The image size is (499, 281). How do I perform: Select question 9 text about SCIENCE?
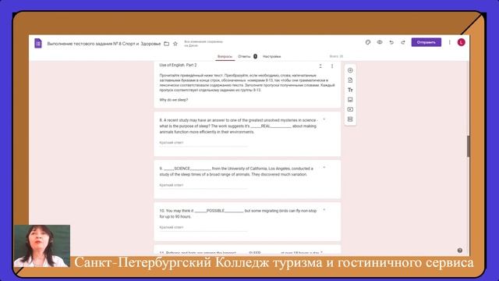click(236, 172)
